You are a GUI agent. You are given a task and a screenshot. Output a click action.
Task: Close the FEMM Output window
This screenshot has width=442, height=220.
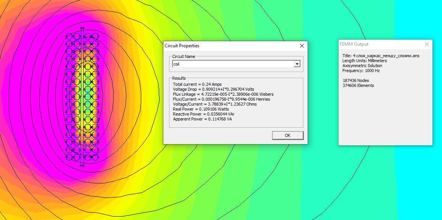(426, 44)
